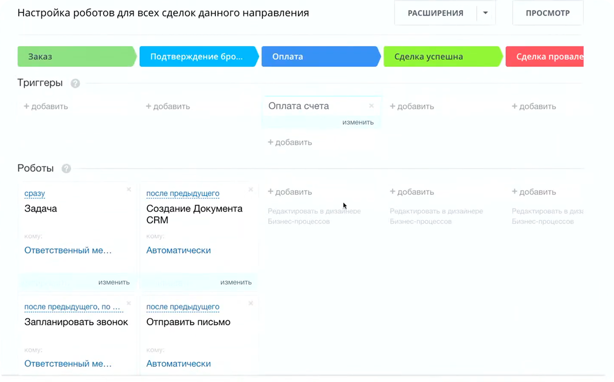Open the после предыдущего timing selector
This screenshot has height=382, width=614.
(x=183, y=193)
